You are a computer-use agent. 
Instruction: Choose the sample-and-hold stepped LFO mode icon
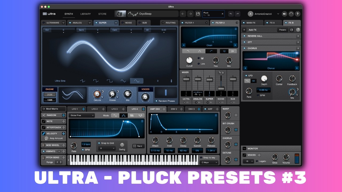pos(140,115)
